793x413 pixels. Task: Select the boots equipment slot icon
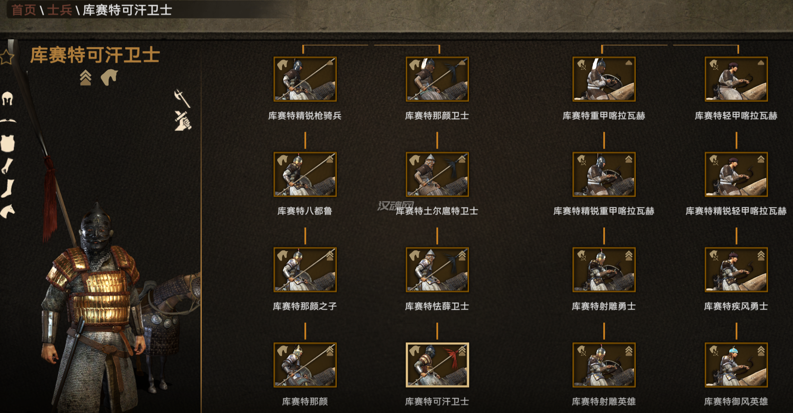[7, 189]
